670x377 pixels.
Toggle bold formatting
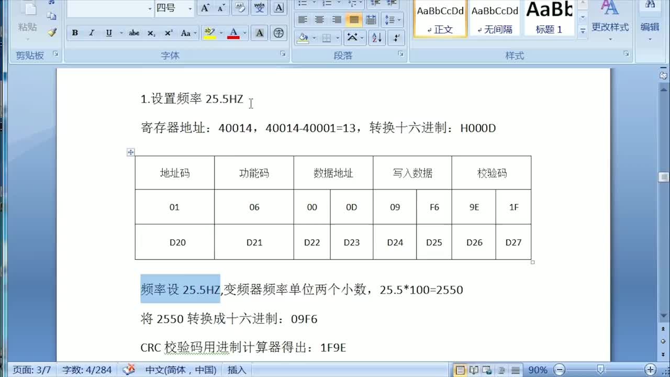75,33
